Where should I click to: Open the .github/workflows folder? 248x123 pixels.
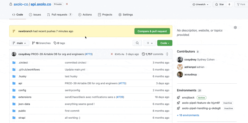click(29, 70)
